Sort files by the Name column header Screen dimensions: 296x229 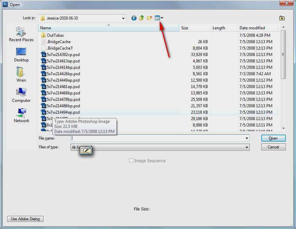(x=108, y=28)
